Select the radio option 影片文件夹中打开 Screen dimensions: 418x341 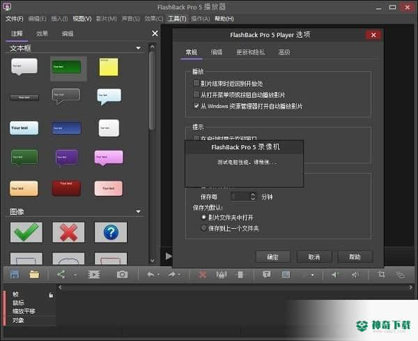[203, 217]
